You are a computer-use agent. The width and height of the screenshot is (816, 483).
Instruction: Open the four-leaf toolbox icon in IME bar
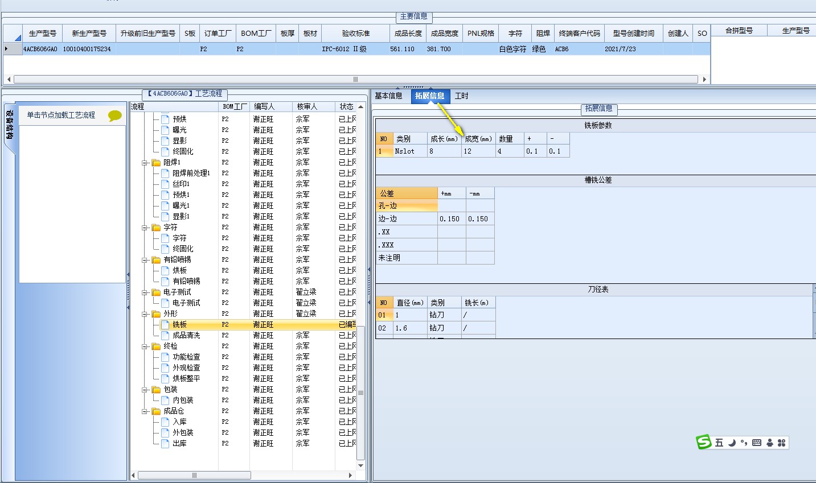coord(782,443)
